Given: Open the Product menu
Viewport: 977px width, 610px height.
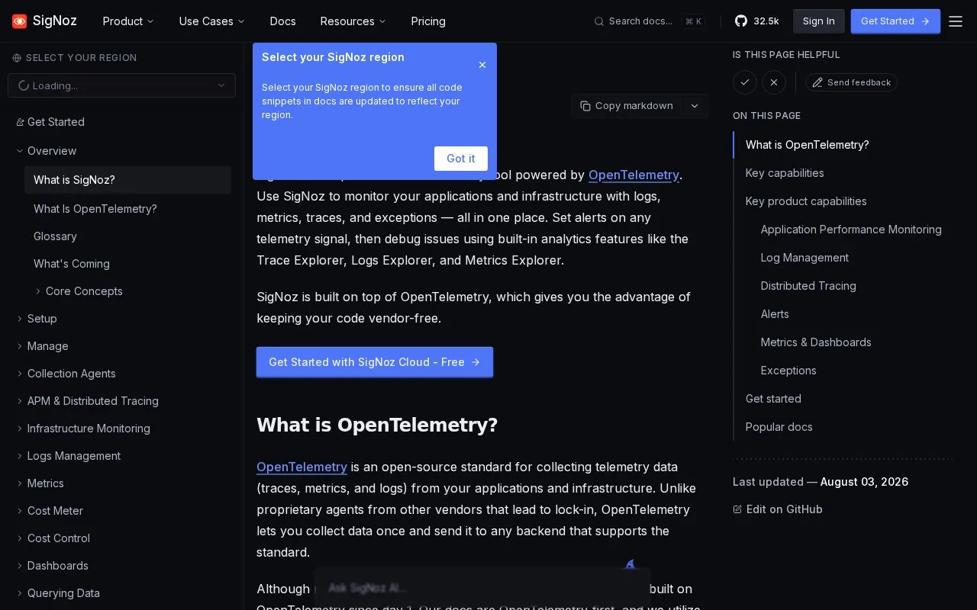Looking at the screenshot, I should [128, 21].
